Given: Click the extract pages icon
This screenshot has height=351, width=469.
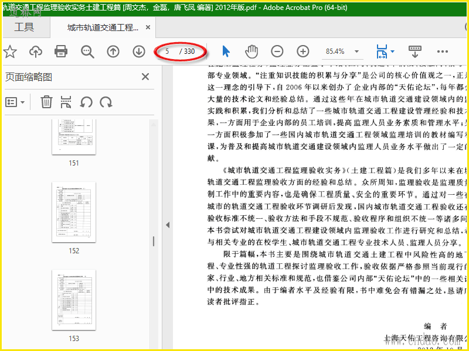Looking at the screenshot, I should [x=66, y=102].
